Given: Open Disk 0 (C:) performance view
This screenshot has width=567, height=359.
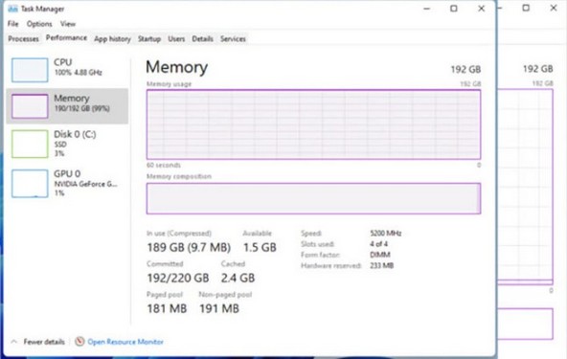Looking at the screenshot, I should (x=67, y=144).
